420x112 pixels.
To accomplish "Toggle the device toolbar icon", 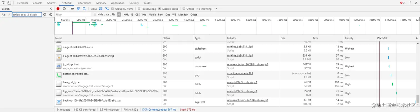I will pos(9,3).
